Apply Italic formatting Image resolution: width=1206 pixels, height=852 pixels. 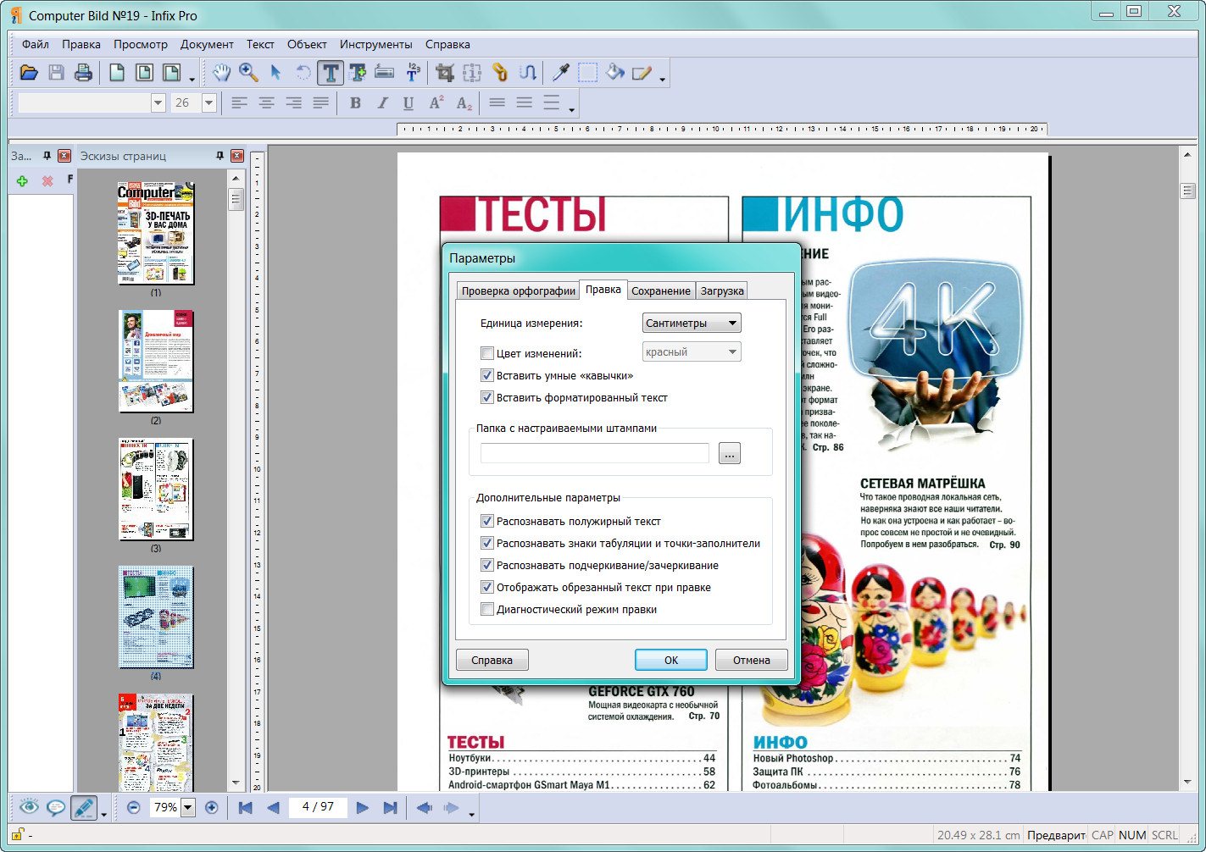click(x=382, y=102)
